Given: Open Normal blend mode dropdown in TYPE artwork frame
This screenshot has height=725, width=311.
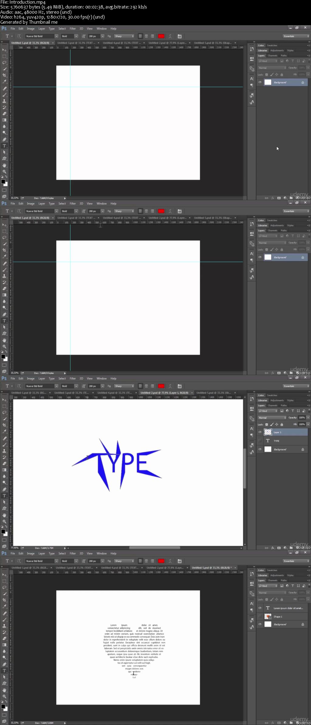Looking at the screenshot, I should 272,418.
